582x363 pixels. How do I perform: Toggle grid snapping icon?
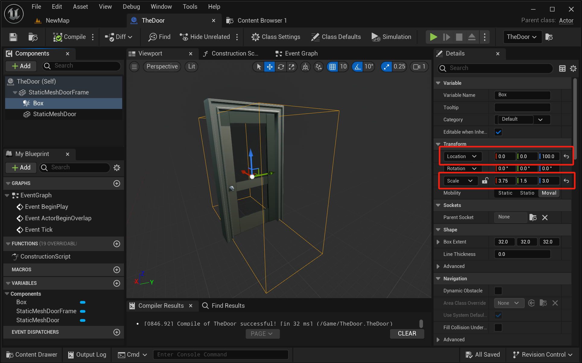(332, 67)
